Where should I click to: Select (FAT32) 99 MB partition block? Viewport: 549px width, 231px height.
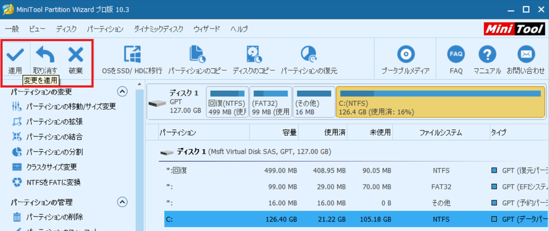pyautogui.click(x=271, y=102)
